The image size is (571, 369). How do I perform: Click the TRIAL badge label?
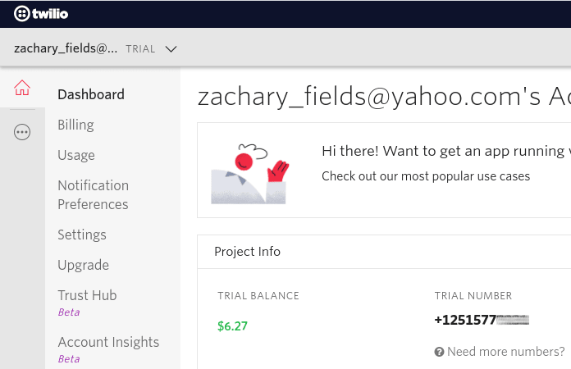(140, 49)
